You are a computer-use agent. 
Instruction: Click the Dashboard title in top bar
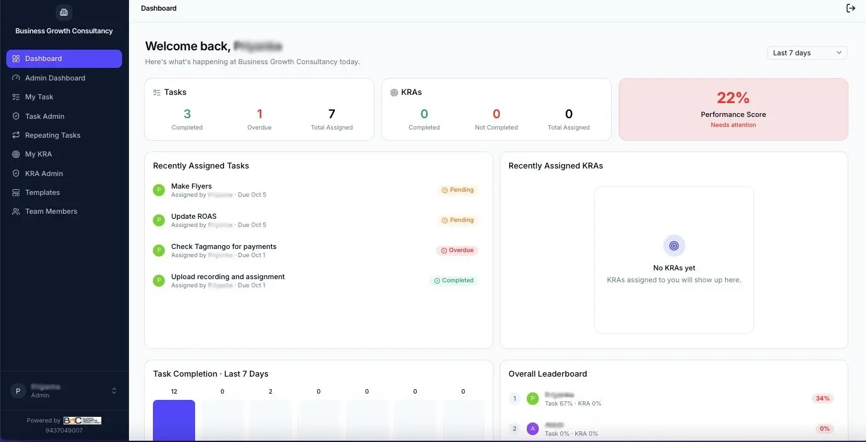[x=159, y=8]
